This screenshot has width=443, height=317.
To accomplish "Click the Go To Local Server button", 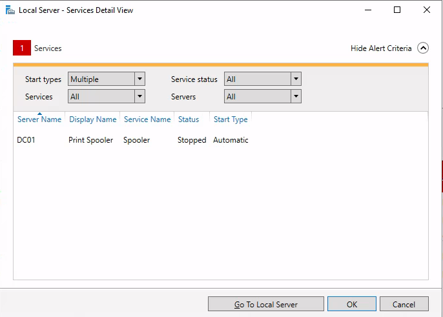I will tap(266, 304).
